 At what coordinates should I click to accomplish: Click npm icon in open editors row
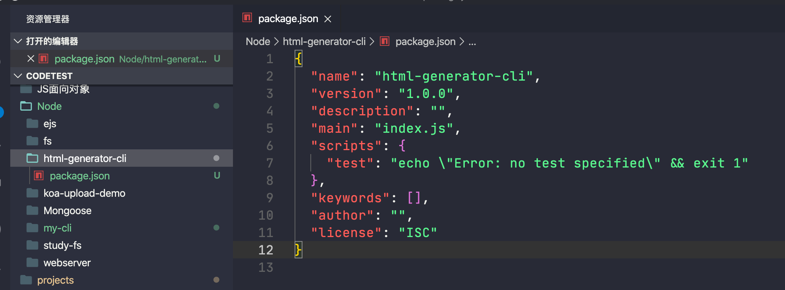tap(43, 59)
